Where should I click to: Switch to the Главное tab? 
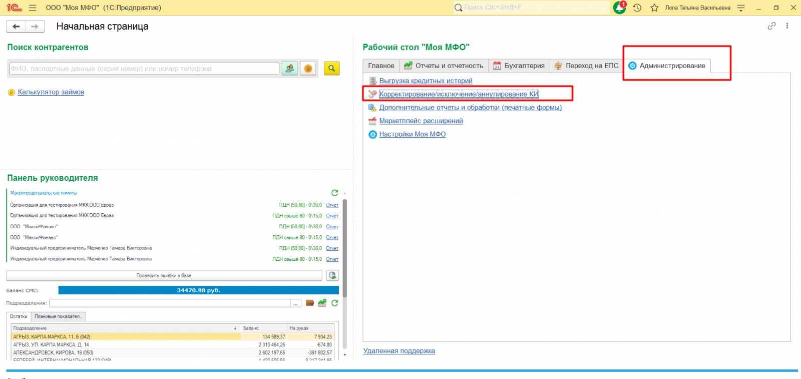(381, 66)
